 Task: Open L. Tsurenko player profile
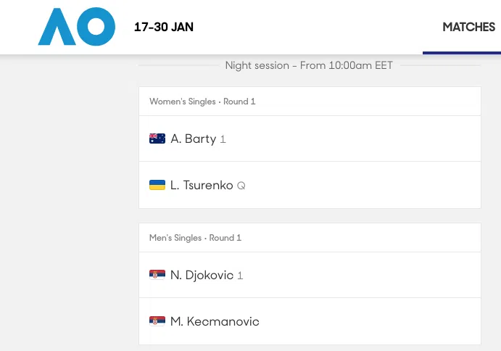[x=202, y=185]
